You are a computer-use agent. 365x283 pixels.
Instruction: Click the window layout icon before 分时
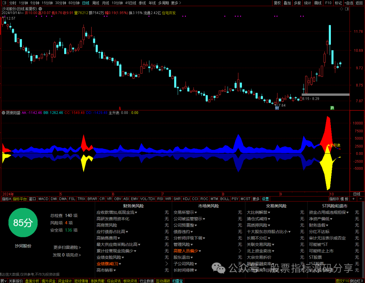click(4, 3)
